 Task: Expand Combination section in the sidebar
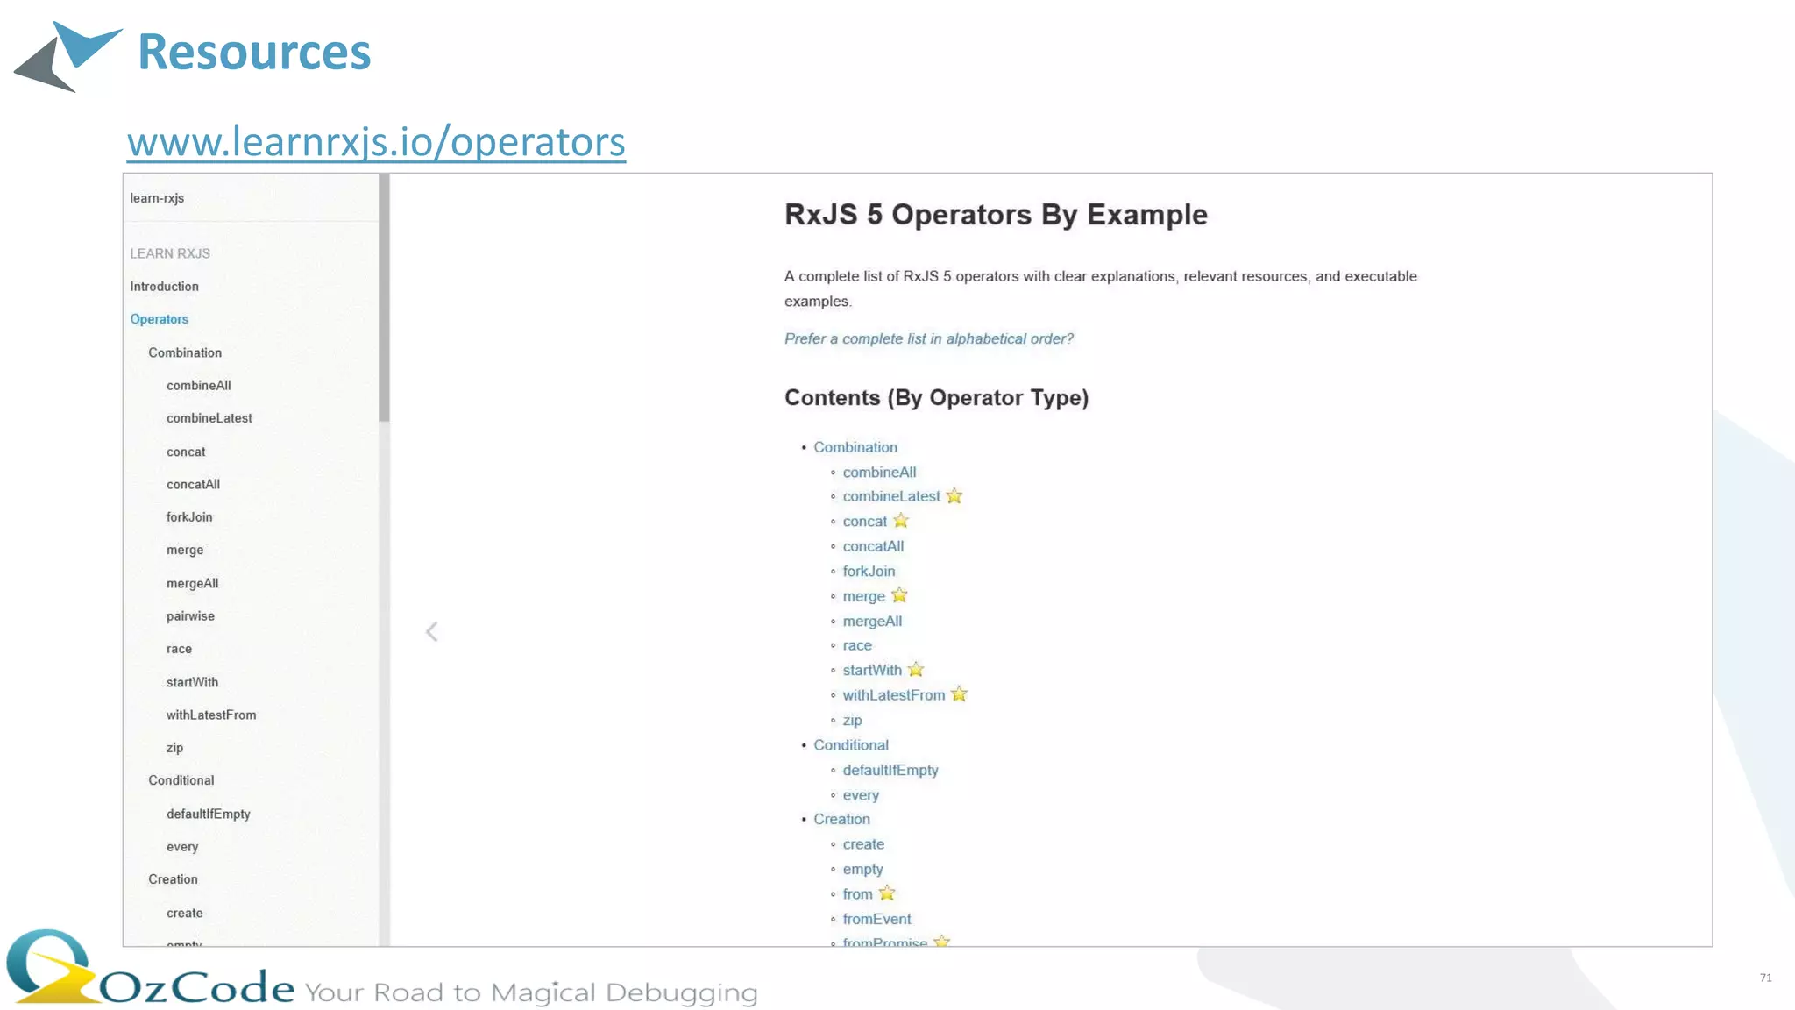click(x=184, y=352)
